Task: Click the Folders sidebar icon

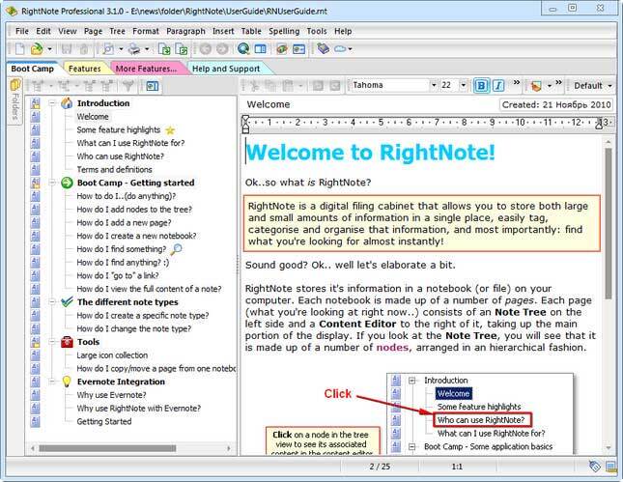Action: click(x=15, y=85)
